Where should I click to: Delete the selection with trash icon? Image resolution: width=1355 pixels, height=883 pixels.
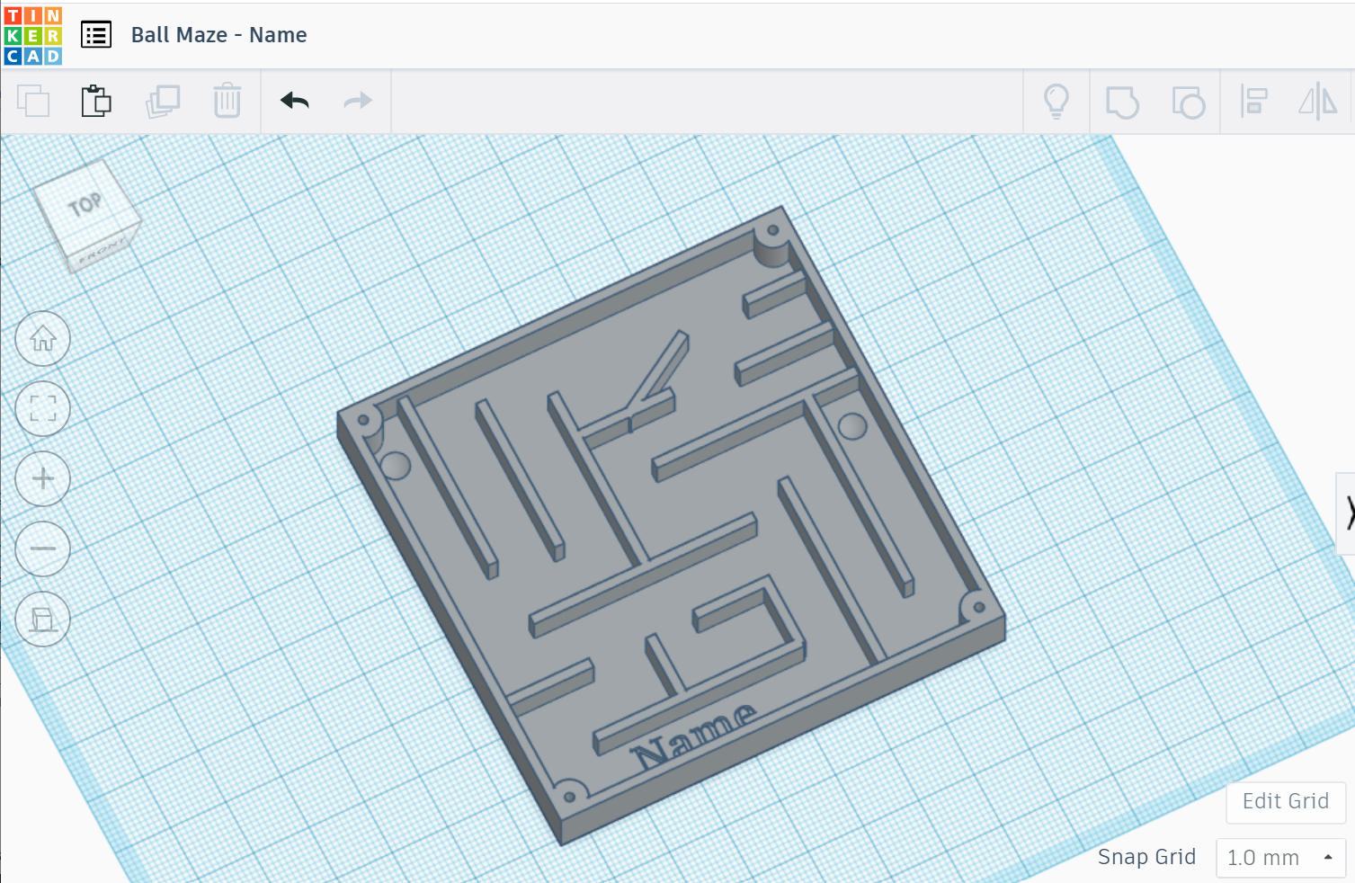tap(227, 101)
